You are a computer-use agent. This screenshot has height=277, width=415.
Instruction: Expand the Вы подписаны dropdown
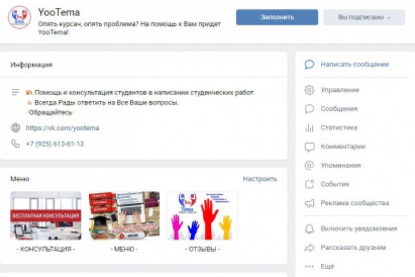(364, 17)
